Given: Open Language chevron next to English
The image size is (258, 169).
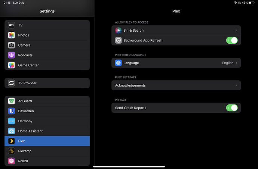Looking at the screenshot, I should point(236,63).
